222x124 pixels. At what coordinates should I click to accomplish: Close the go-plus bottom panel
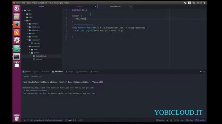point(204,72)
